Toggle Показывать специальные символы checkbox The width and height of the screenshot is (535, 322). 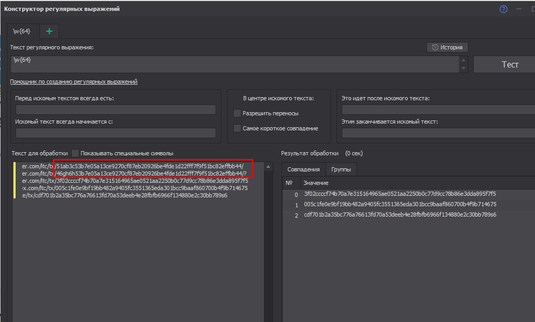coord(75,153)
